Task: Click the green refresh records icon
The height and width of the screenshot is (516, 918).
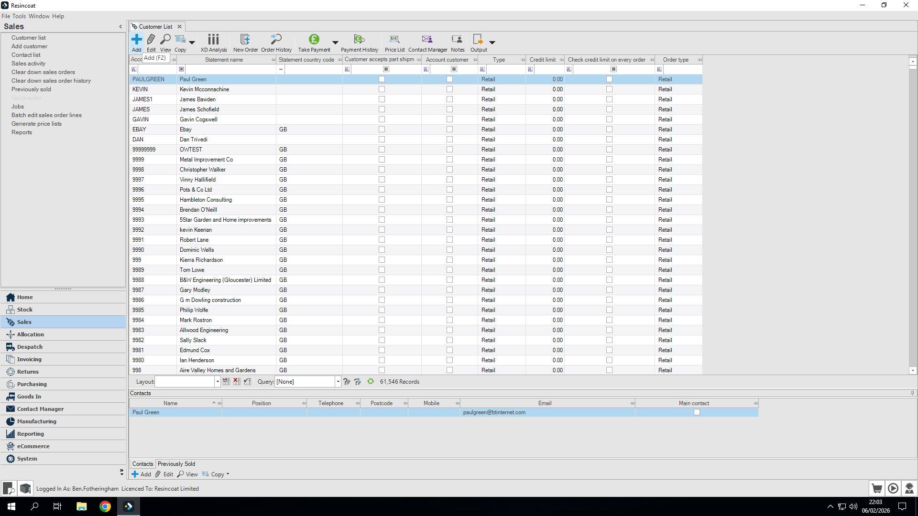Action: (371, 381)
